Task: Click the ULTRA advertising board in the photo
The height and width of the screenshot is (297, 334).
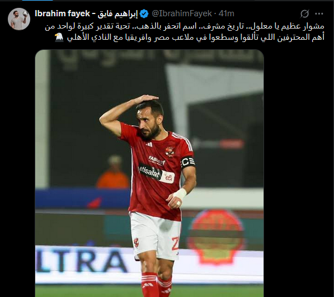Action: pyautogui.click(x=82, y=262)
